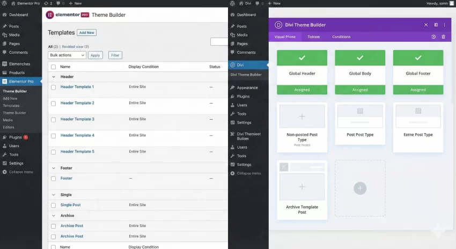
Task: Click the plus icon in Non-posted Post Type card
Action: click(x=302, y=116)
